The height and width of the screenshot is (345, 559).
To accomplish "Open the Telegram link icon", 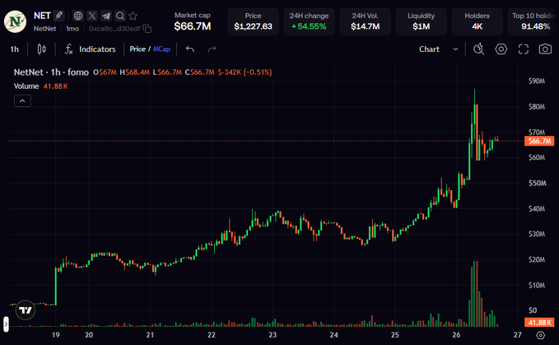I will coord(106,16).
